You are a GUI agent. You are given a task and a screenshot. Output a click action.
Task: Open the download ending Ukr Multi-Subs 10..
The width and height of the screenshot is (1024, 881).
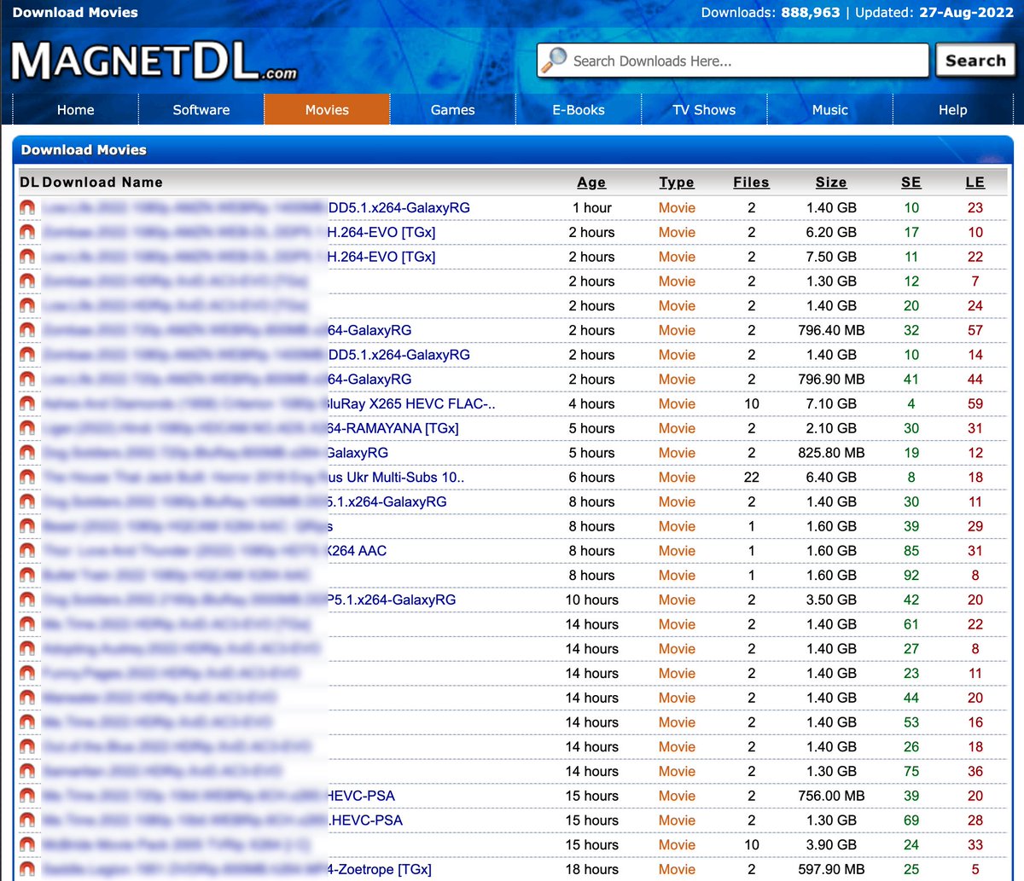coord(253,478)
